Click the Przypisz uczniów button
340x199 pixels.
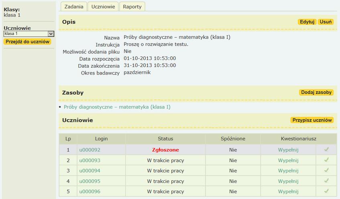pos(312,120)
